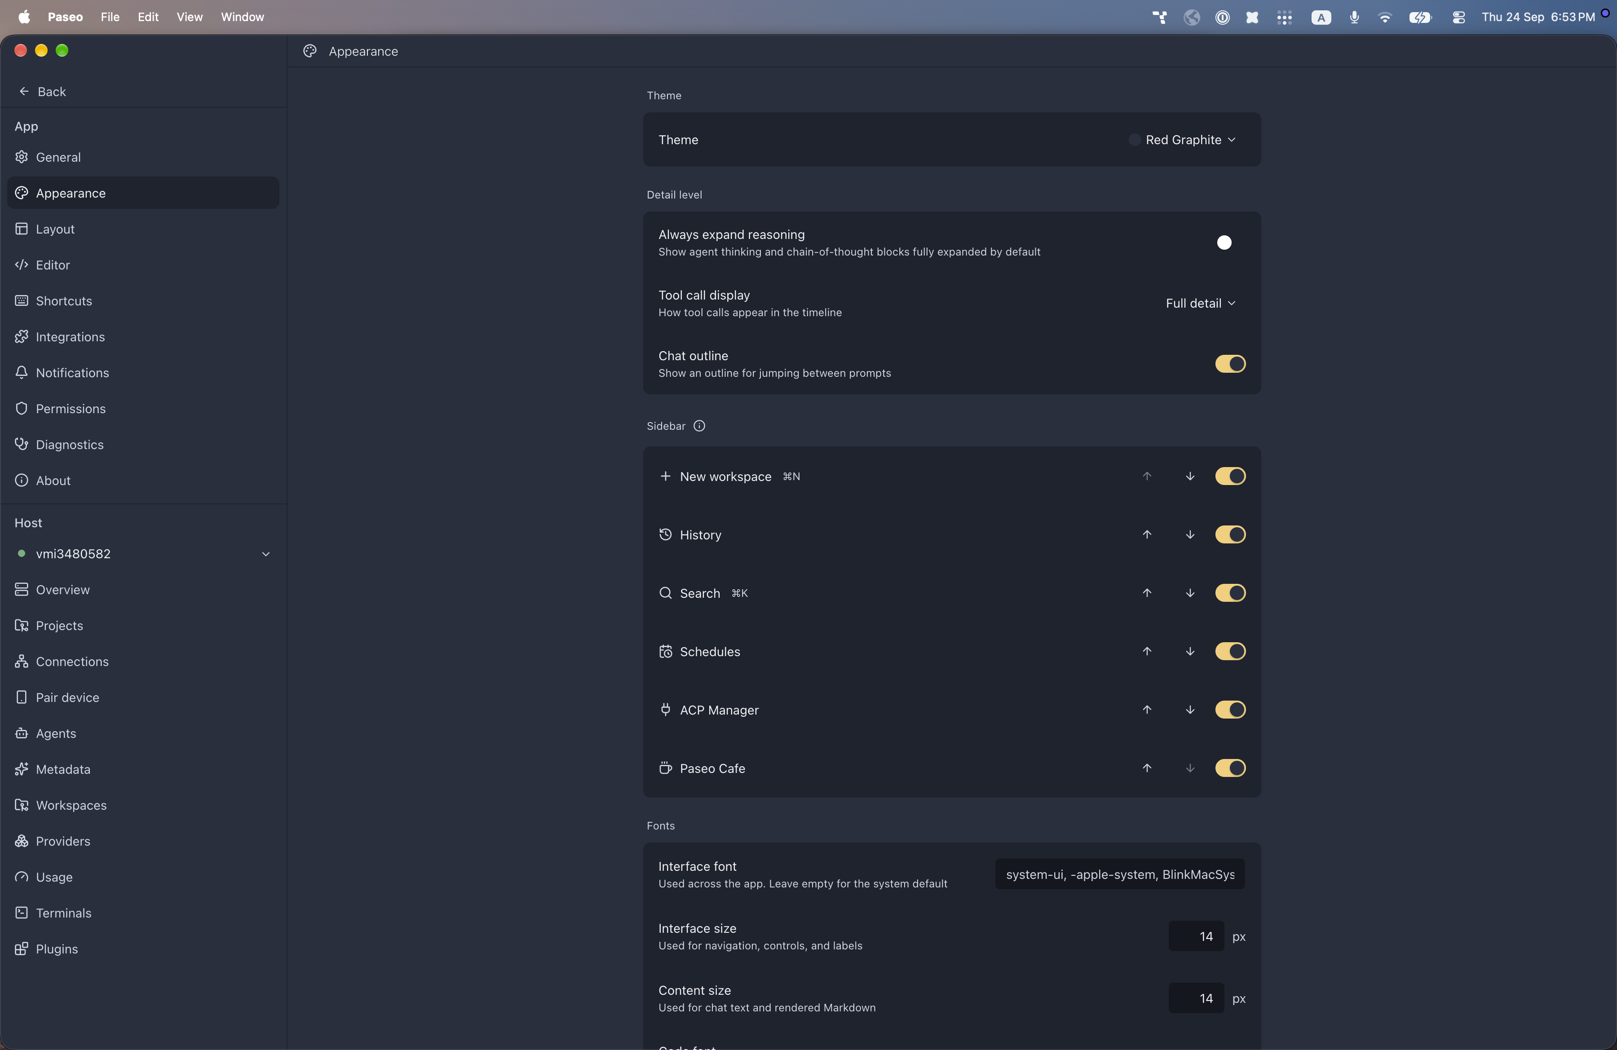Click the Interface font input field
Image resolution: width=1617 pixels, height=1050 pixels.
(x=1120, y=875)
